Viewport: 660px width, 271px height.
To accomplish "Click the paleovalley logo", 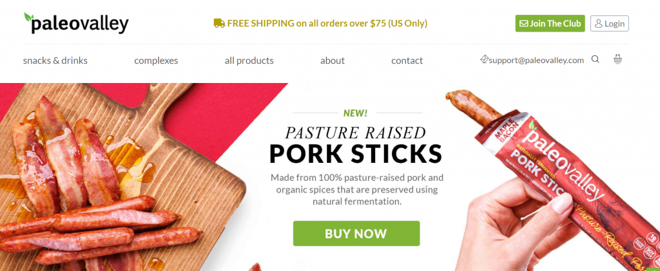I will click(76, 23).
